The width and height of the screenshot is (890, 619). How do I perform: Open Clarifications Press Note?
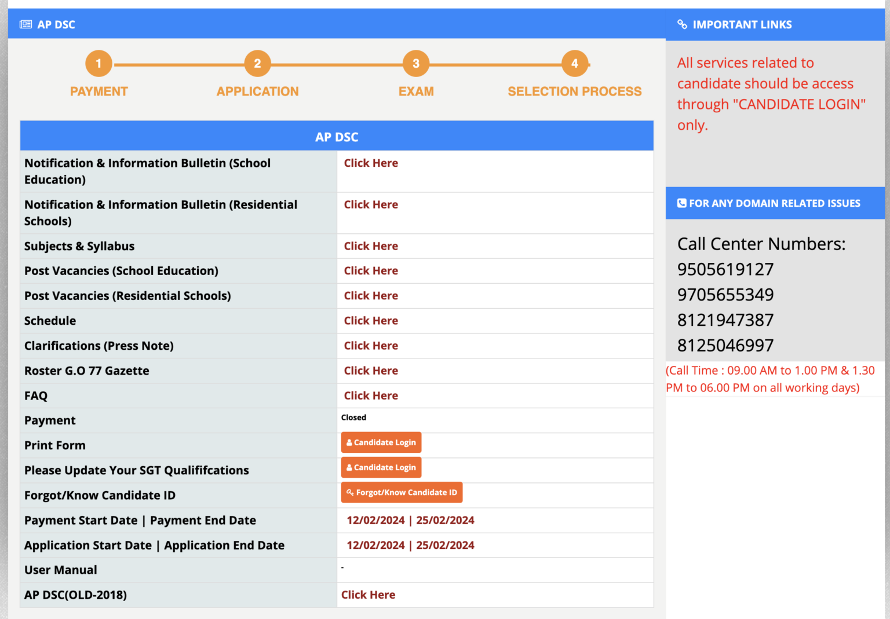tap(371, 346)
